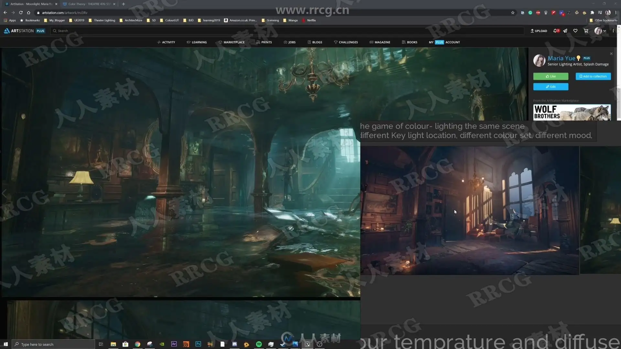Open messages with paper plane icon
This screenshot has height=349, width=621.
[565, 31]
